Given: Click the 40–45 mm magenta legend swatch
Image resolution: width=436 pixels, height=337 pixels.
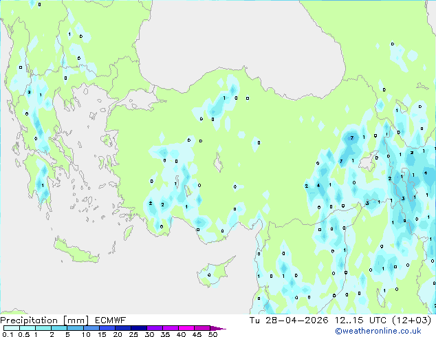Looking at the screenshot, I should coord(186,328).
